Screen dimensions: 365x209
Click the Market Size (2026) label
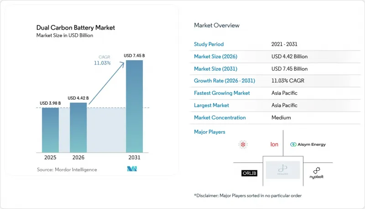click(215, 56)
